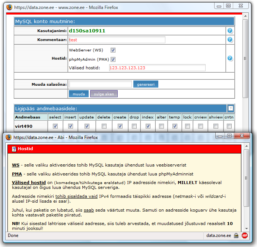
Task: Click the muuda button
Action: pos(79,94)
